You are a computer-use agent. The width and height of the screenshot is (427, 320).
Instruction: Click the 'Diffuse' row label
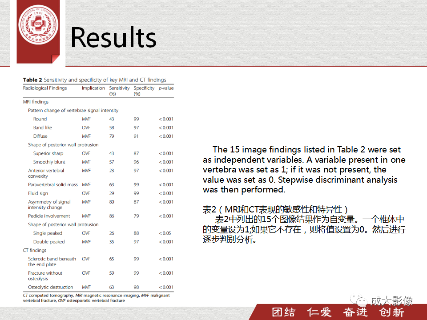coord(40,136)
